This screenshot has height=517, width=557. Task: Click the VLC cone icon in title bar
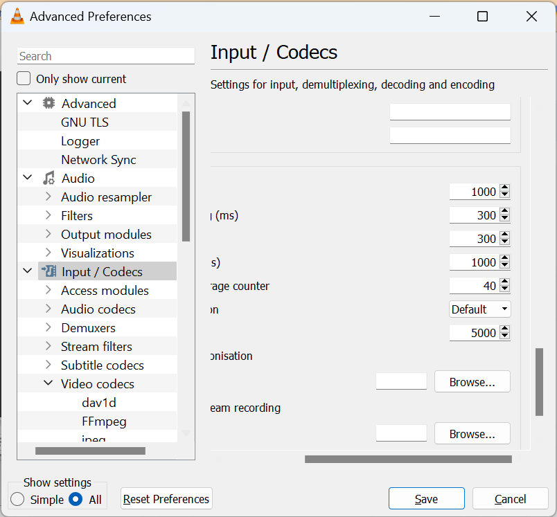click(x=18, y=16)
